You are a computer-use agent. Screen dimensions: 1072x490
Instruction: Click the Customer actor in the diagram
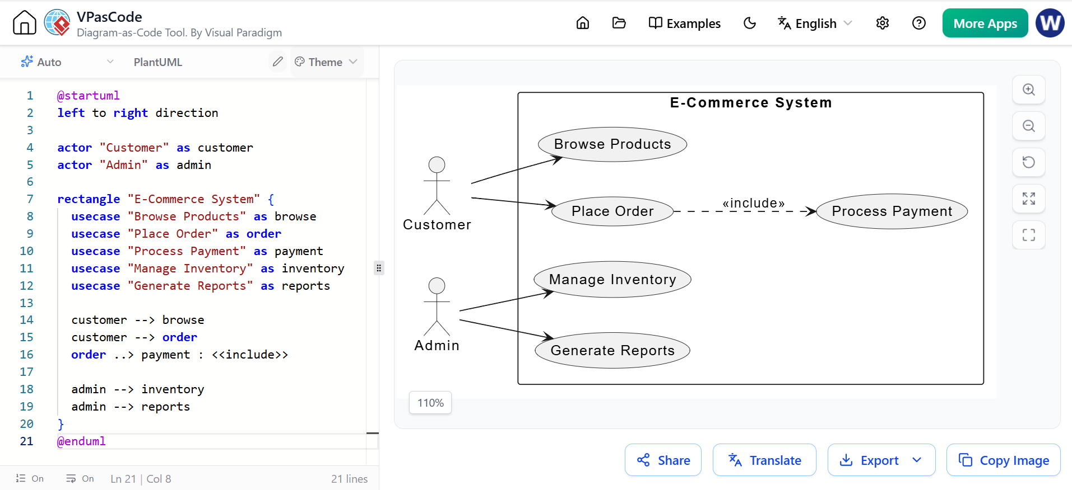pos(437,194)
